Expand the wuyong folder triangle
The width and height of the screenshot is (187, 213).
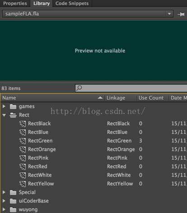point(4,209)
